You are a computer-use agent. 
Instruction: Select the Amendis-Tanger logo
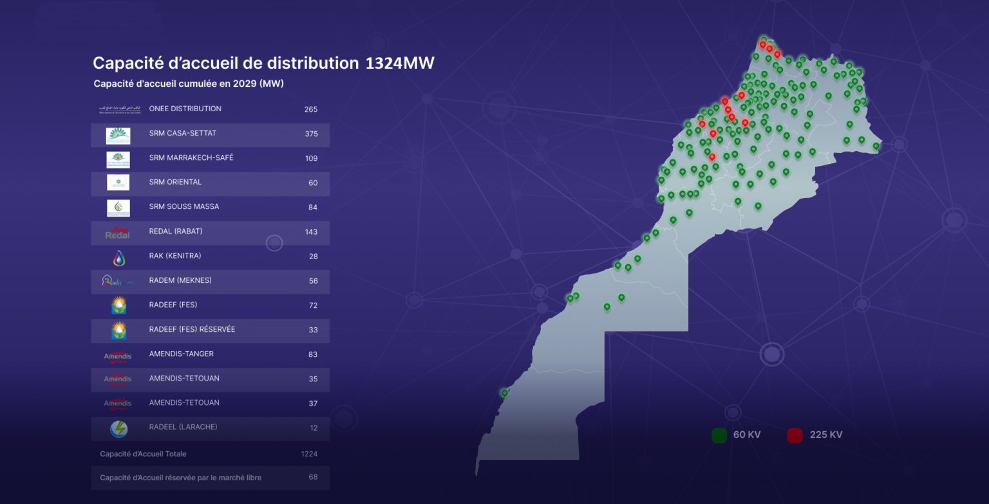pyautogui.click(x=118, y=355)
